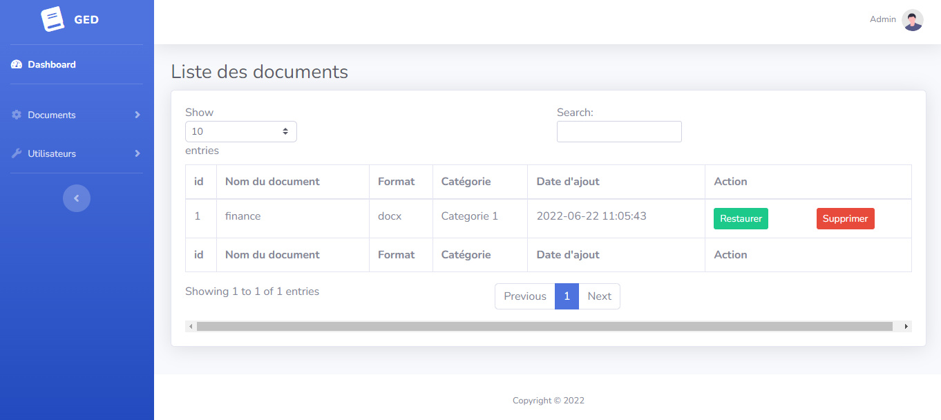The height and width of the screenshot is (420, 941).
Task: Open the Show entries dropdown
Action: (240, 132)
